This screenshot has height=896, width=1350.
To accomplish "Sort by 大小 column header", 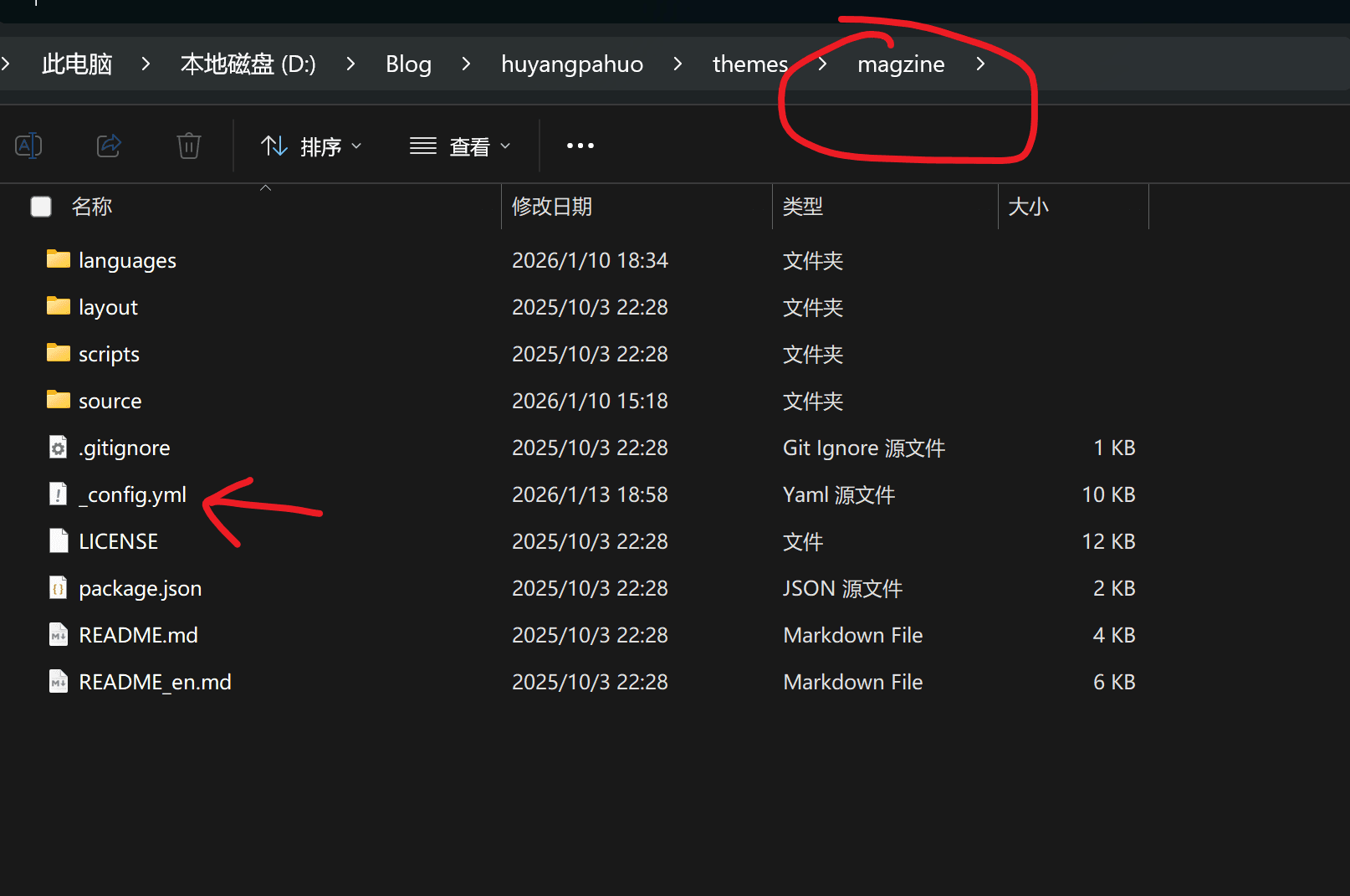I will [x=1028, y=207].
